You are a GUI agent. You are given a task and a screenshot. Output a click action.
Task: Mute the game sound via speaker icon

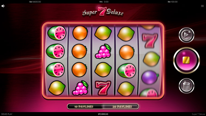(x=3, y=6)
